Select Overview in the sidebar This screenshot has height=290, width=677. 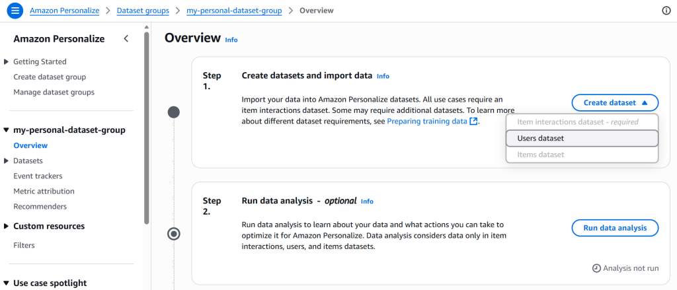[x=30, y=145]
